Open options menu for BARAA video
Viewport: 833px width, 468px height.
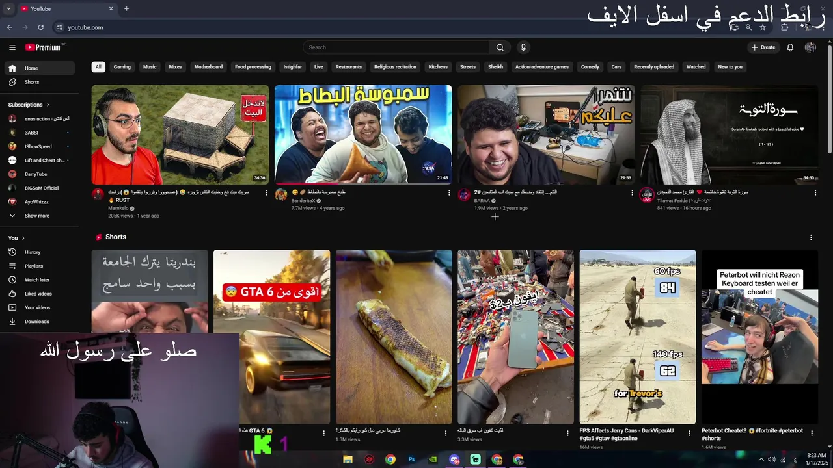632,192
